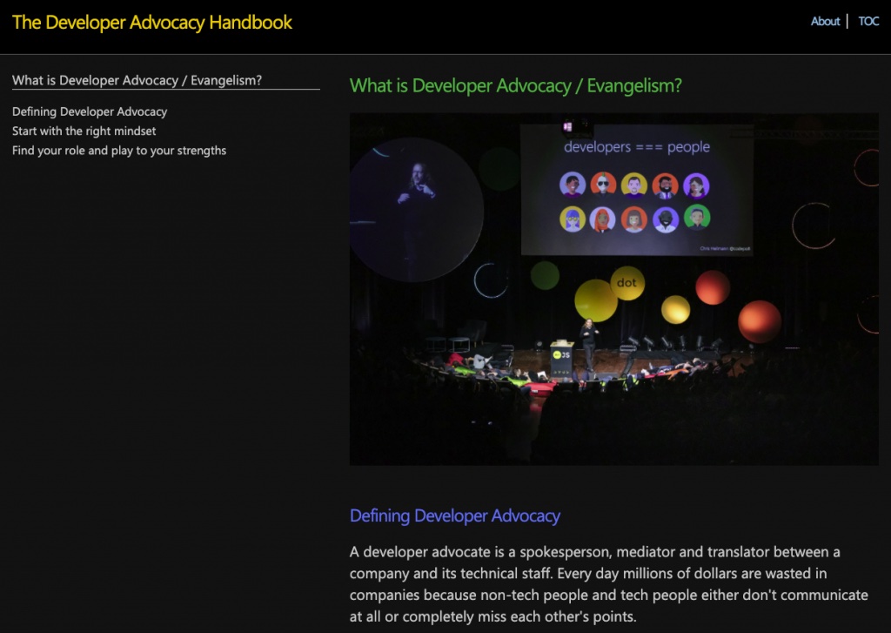Open 'Start with the right mindset' section
891x633 pixels.
(84, 131)
